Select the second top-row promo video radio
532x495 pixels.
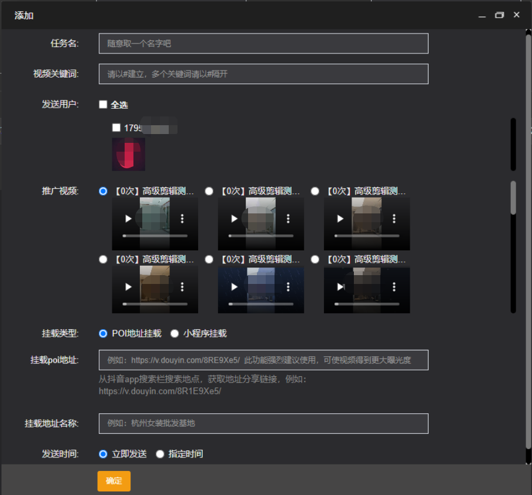coord(209,191)
